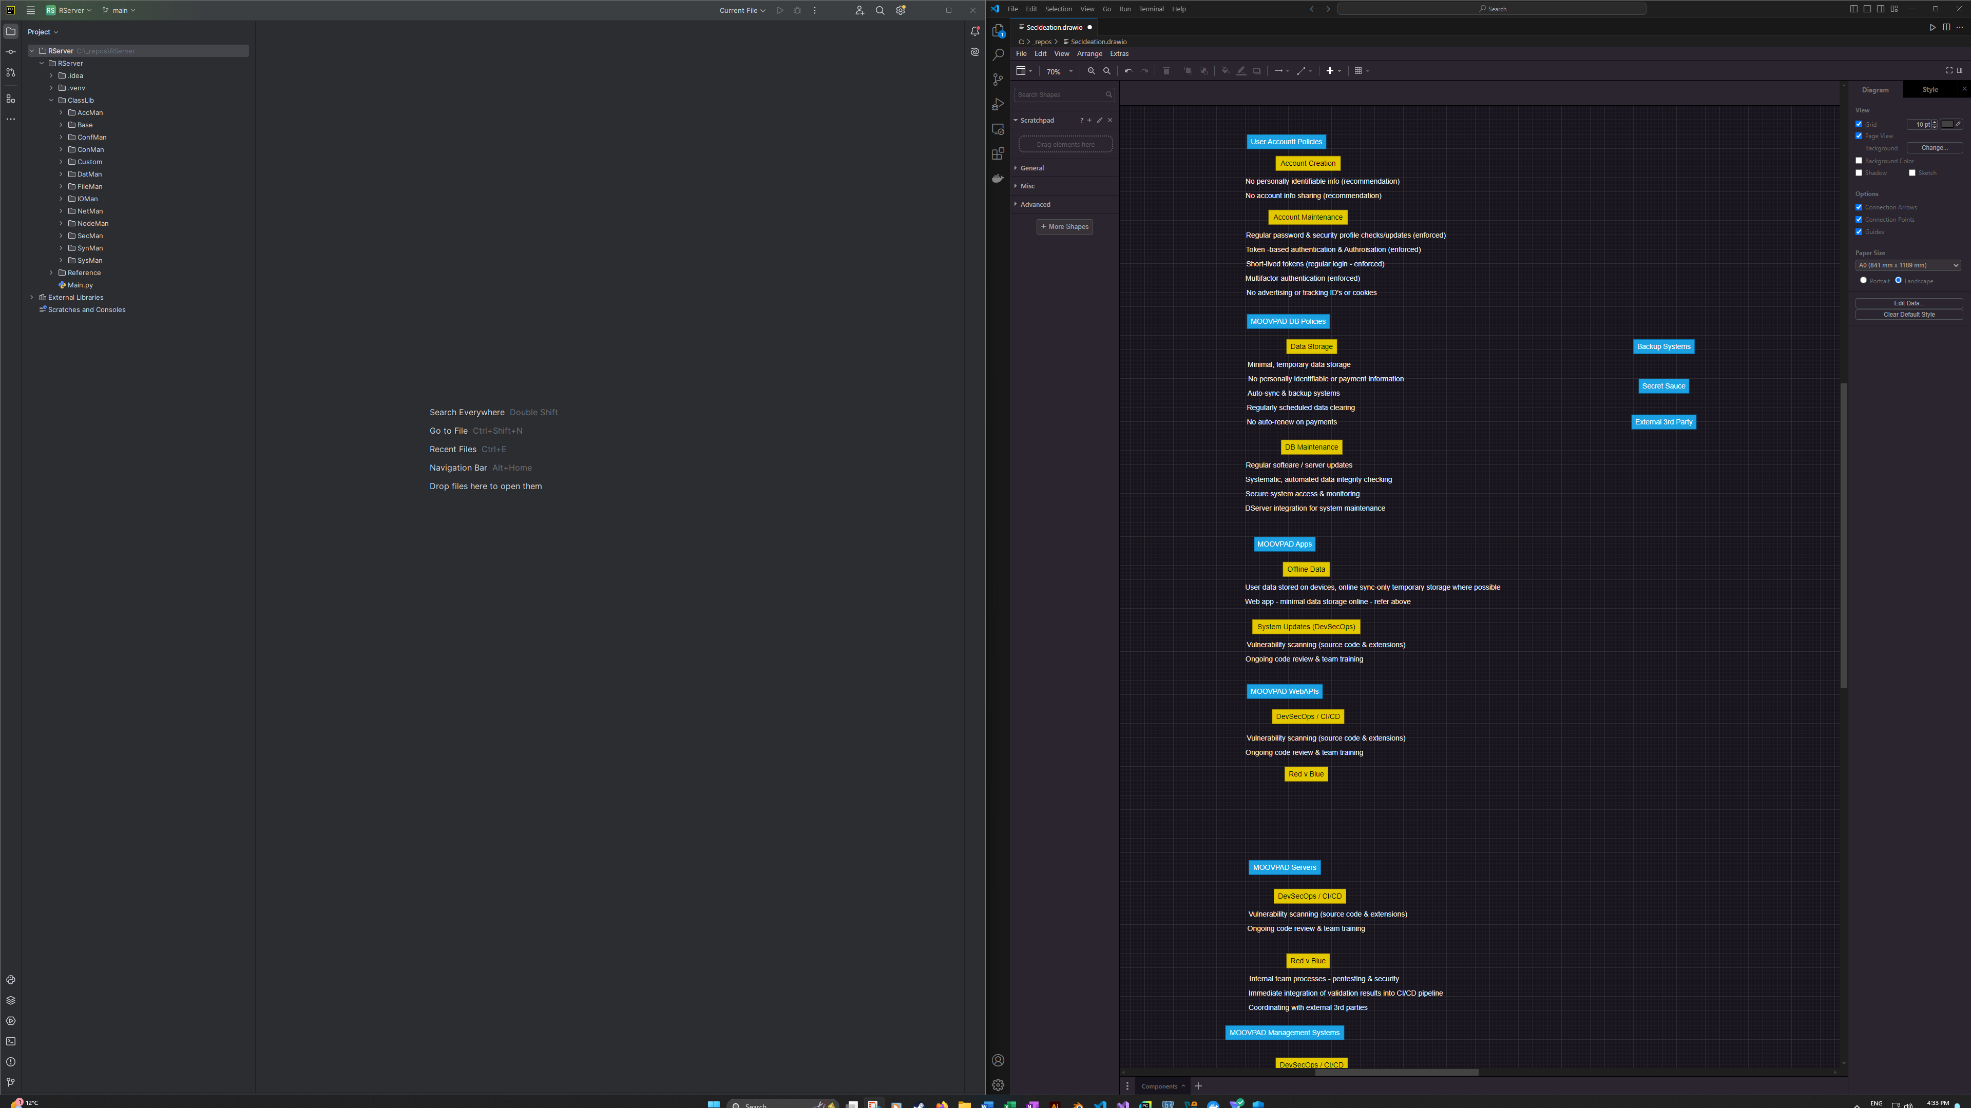This screenshot has width=1971, height=1108.
Task: Click the draw.io zoom out magnifier
Action: [x=1106, y=71]
